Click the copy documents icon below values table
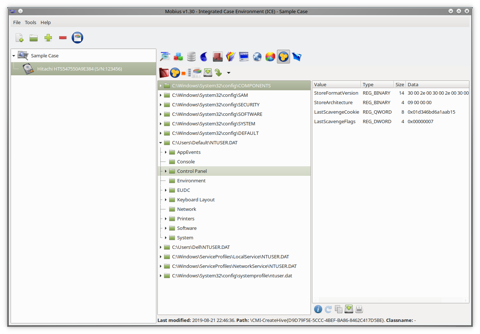480x334 pixels. tap(339, 310)
